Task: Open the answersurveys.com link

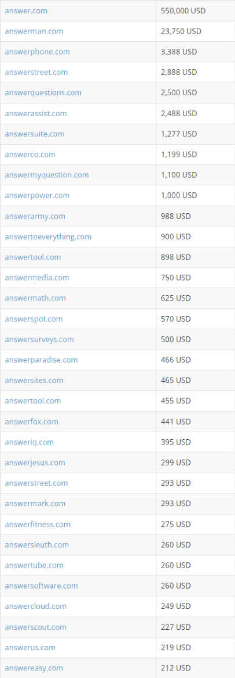Action: [x=39, y=339]
